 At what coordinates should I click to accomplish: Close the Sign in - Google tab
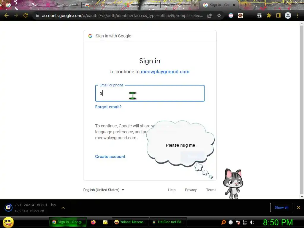click(x=234, y=5)
